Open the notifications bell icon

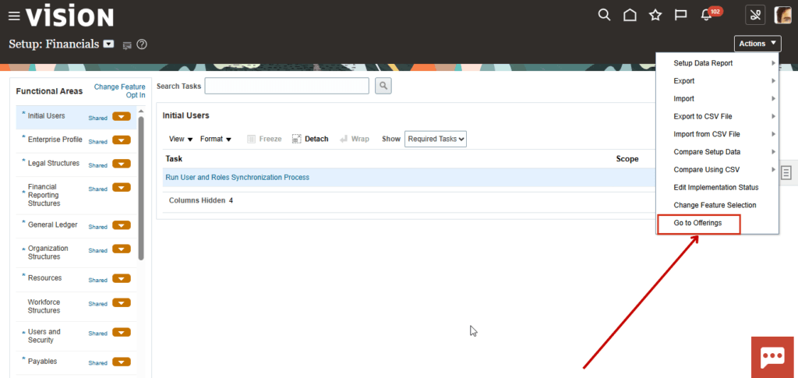click(706, 16)
